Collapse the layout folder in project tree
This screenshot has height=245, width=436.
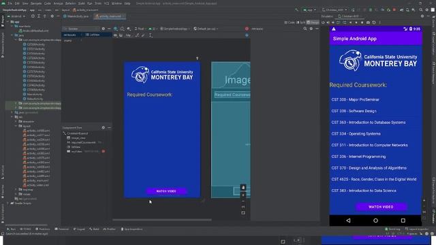tap(16, 126)
